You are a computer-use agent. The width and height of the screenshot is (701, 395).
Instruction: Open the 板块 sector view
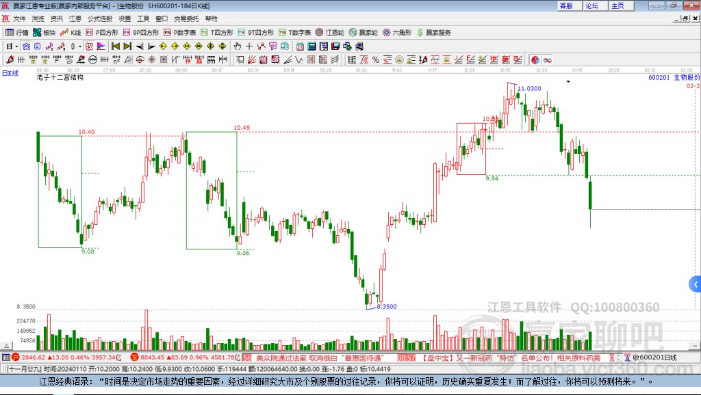click(43, 33)
